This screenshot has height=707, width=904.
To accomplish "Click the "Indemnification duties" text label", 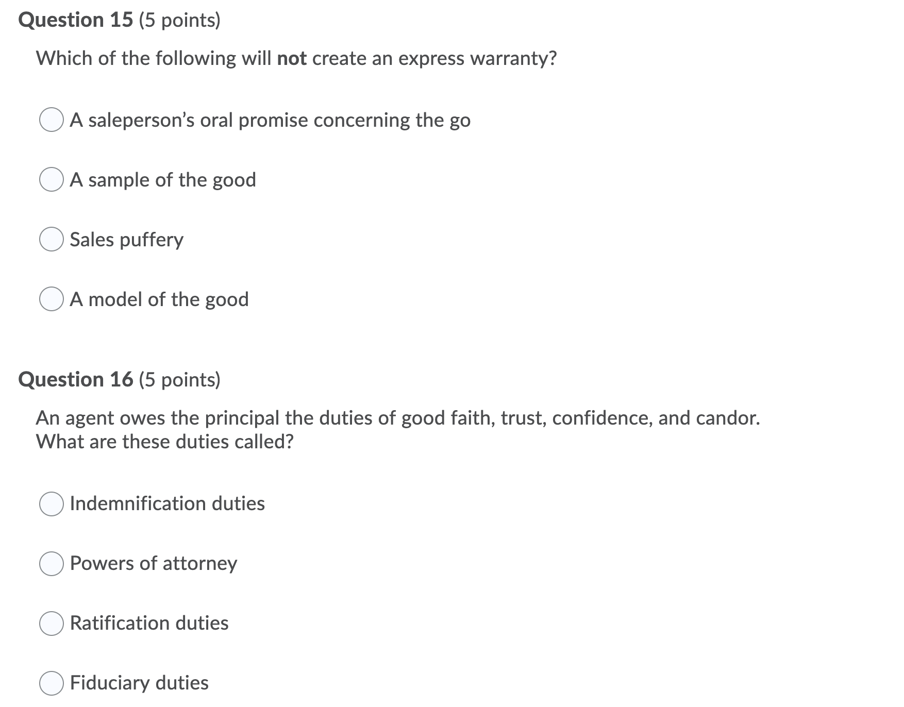I will tap(167, 504).
